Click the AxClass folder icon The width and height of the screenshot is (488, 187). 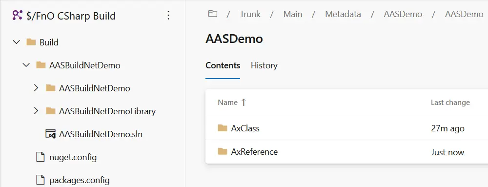pos(223,127)
